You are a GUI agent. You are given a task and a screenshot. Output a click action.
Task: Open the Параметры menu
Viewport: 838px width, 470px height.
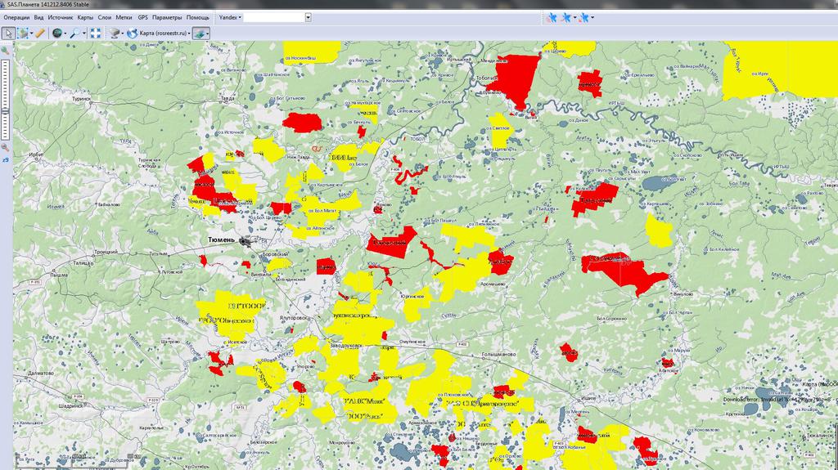tap(167, 17)
